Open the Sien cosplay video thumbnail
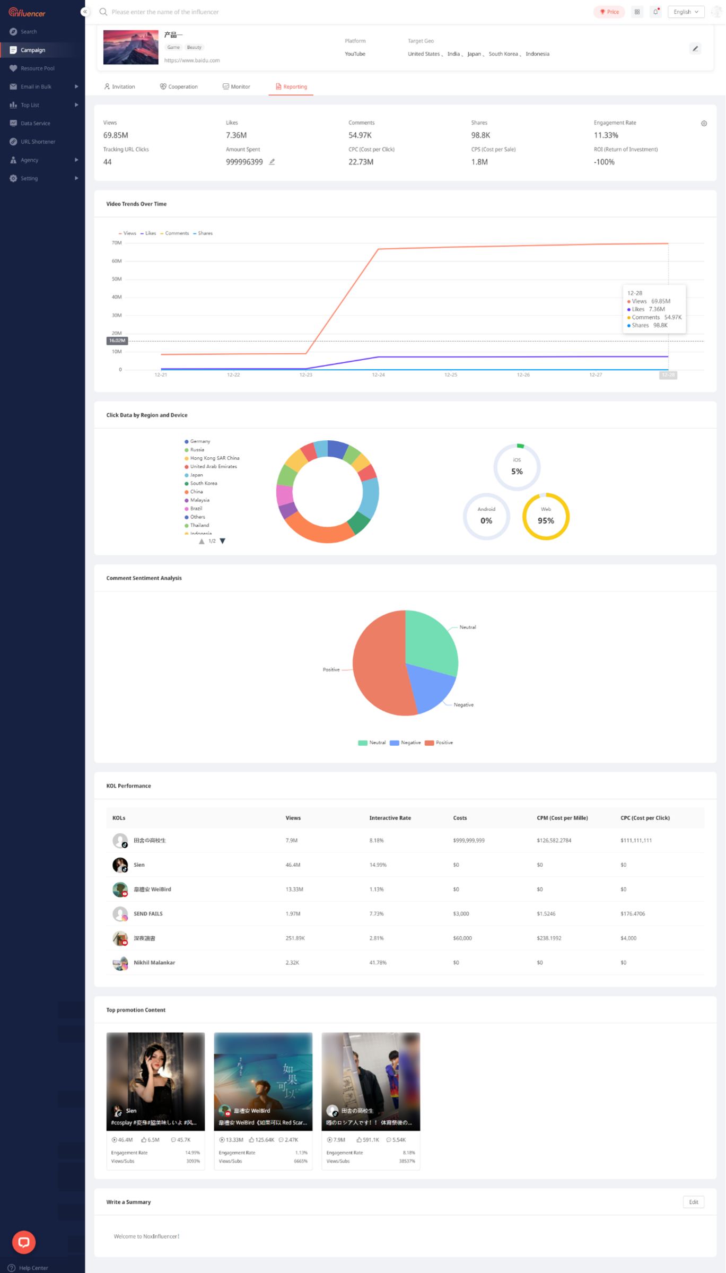Screen dimensions: 726x1273 (x=155, y=1082)
